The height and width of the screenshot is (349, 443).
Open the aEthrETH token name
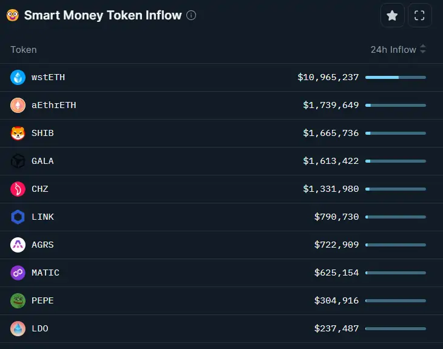(53, 105)
